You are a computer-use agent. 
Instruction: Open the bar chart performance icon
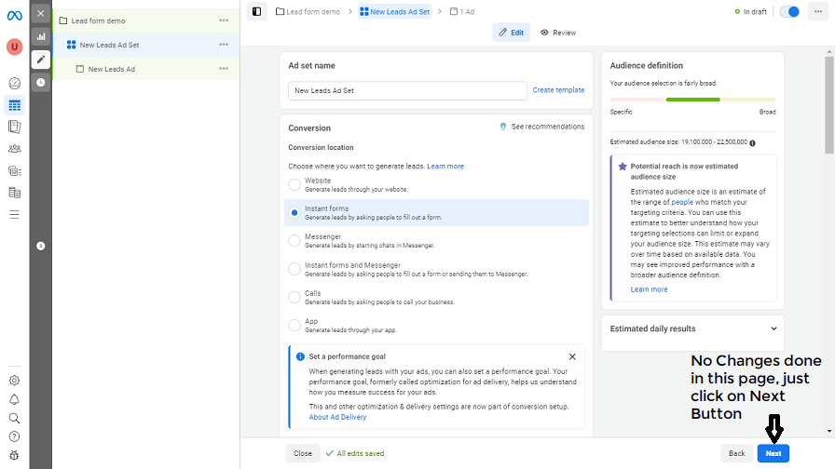click(40, 36)
